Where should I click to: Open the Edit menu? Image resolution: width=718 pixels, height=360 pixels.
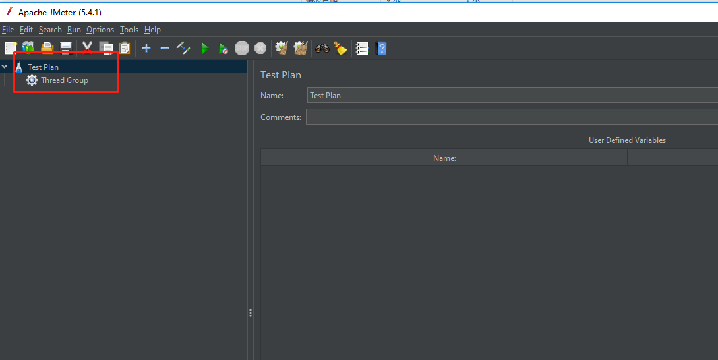coord(26,29)
